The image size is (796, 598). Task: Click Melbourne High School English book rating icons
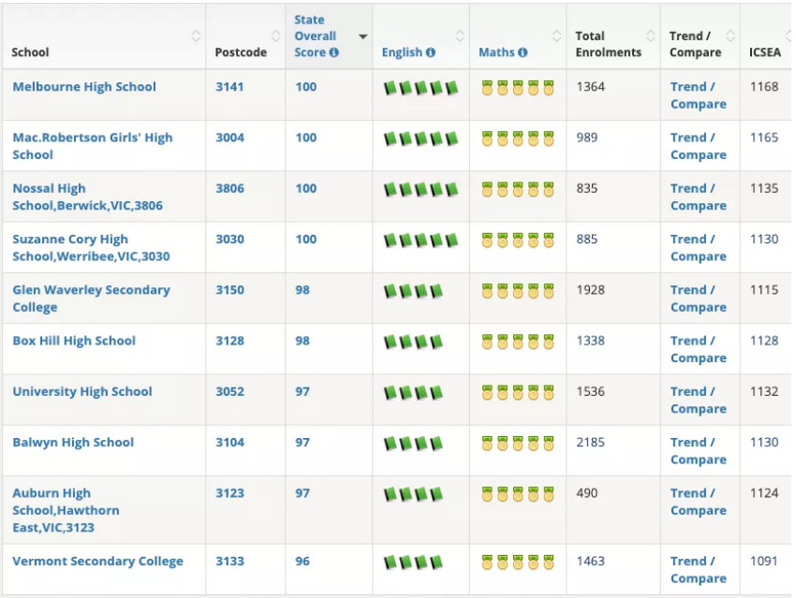420,88
